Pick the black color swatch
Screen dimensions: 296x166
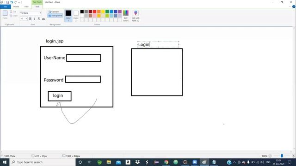tap(82, 12)
